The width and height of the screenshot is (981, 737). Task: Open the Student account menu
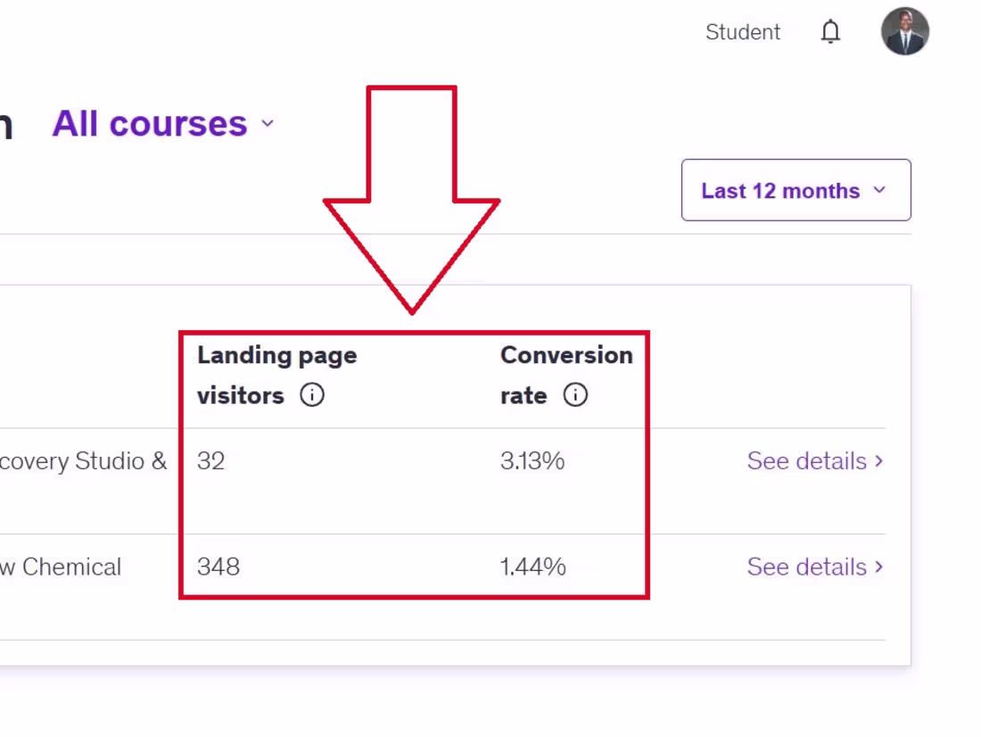742,31
